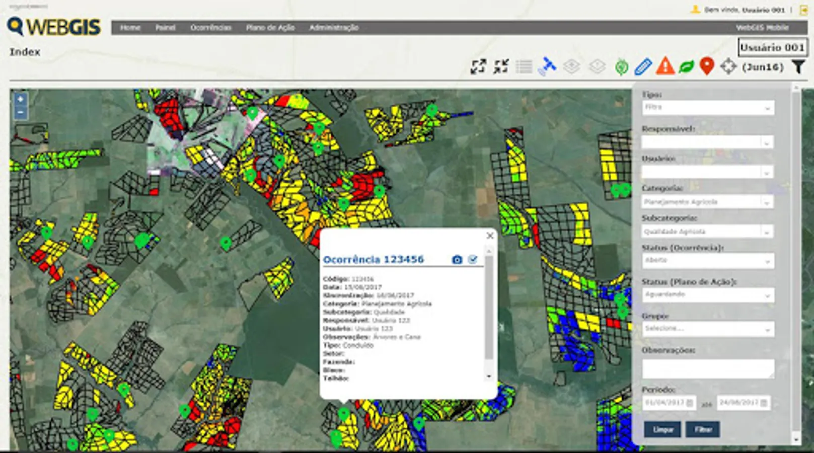Screen dimensions: 814x453
Task: Expand the Categoria dropdown
Action: 708,202
